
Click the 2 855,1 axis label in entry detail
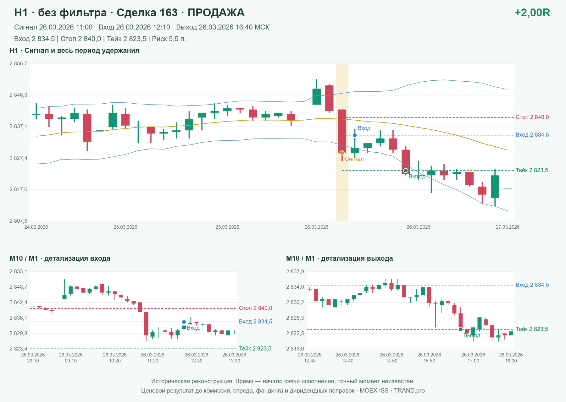click(x=18, y=272)
